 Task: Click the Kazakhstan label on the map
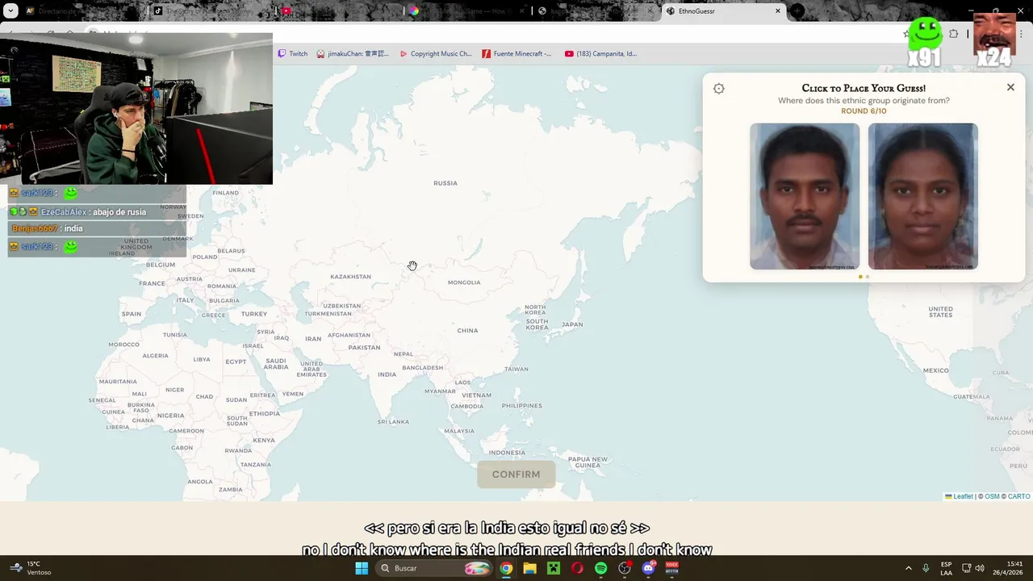350,277
